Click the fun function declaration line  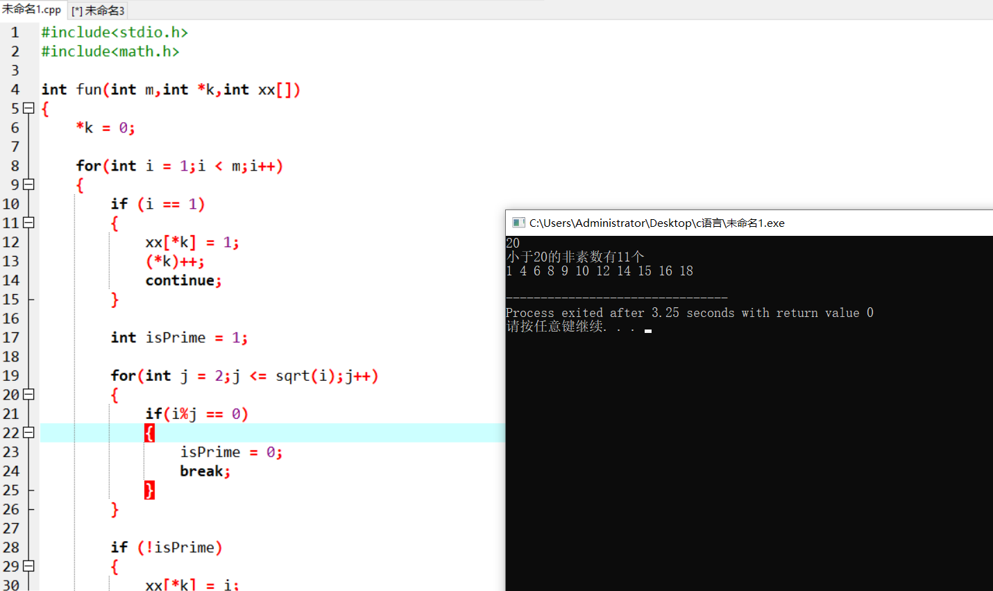[171, 89]
